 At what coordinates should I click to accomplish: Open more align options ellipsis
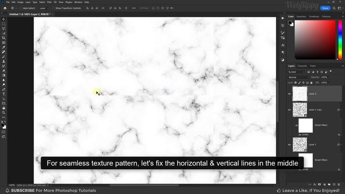(134, 8)
